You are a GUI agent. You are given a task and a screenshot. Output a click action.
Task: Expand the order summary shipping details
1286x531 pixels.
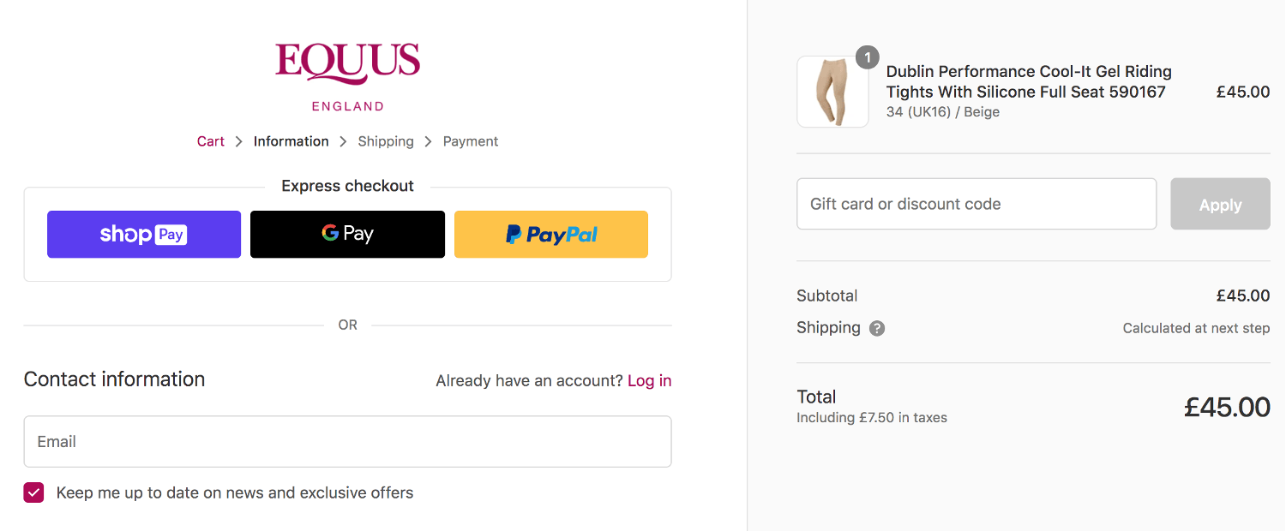pos(876,328)
